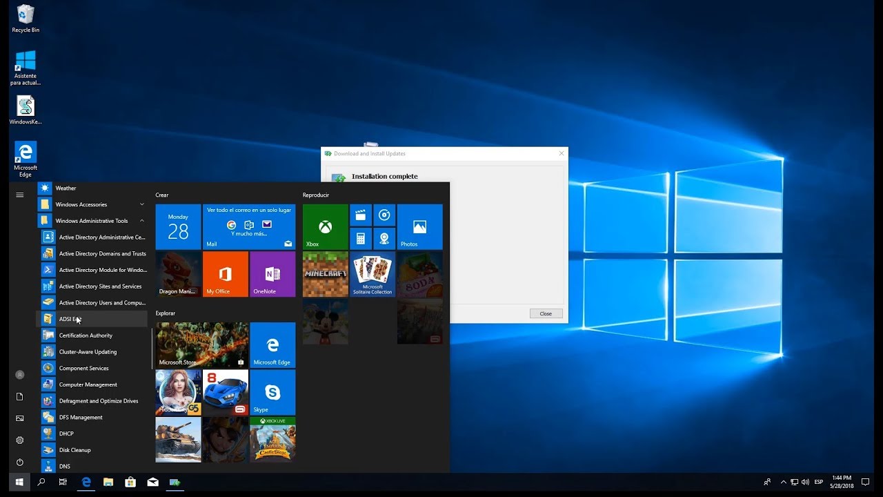Open Defragment and Optimize Drives
This screenshot has height=497, width=883.
pos(92,400)
